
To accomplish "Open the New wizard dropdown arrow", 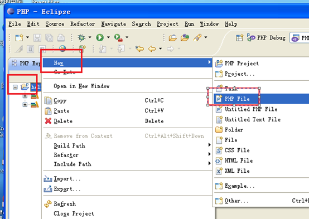I will pyautogui.click(x=27, y=37).
